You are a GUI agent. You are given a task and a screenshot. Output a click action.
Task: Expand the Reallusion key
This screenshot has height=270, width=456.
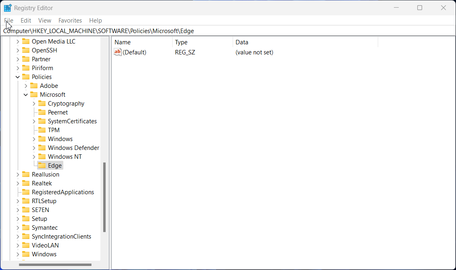tap(18, 174)
